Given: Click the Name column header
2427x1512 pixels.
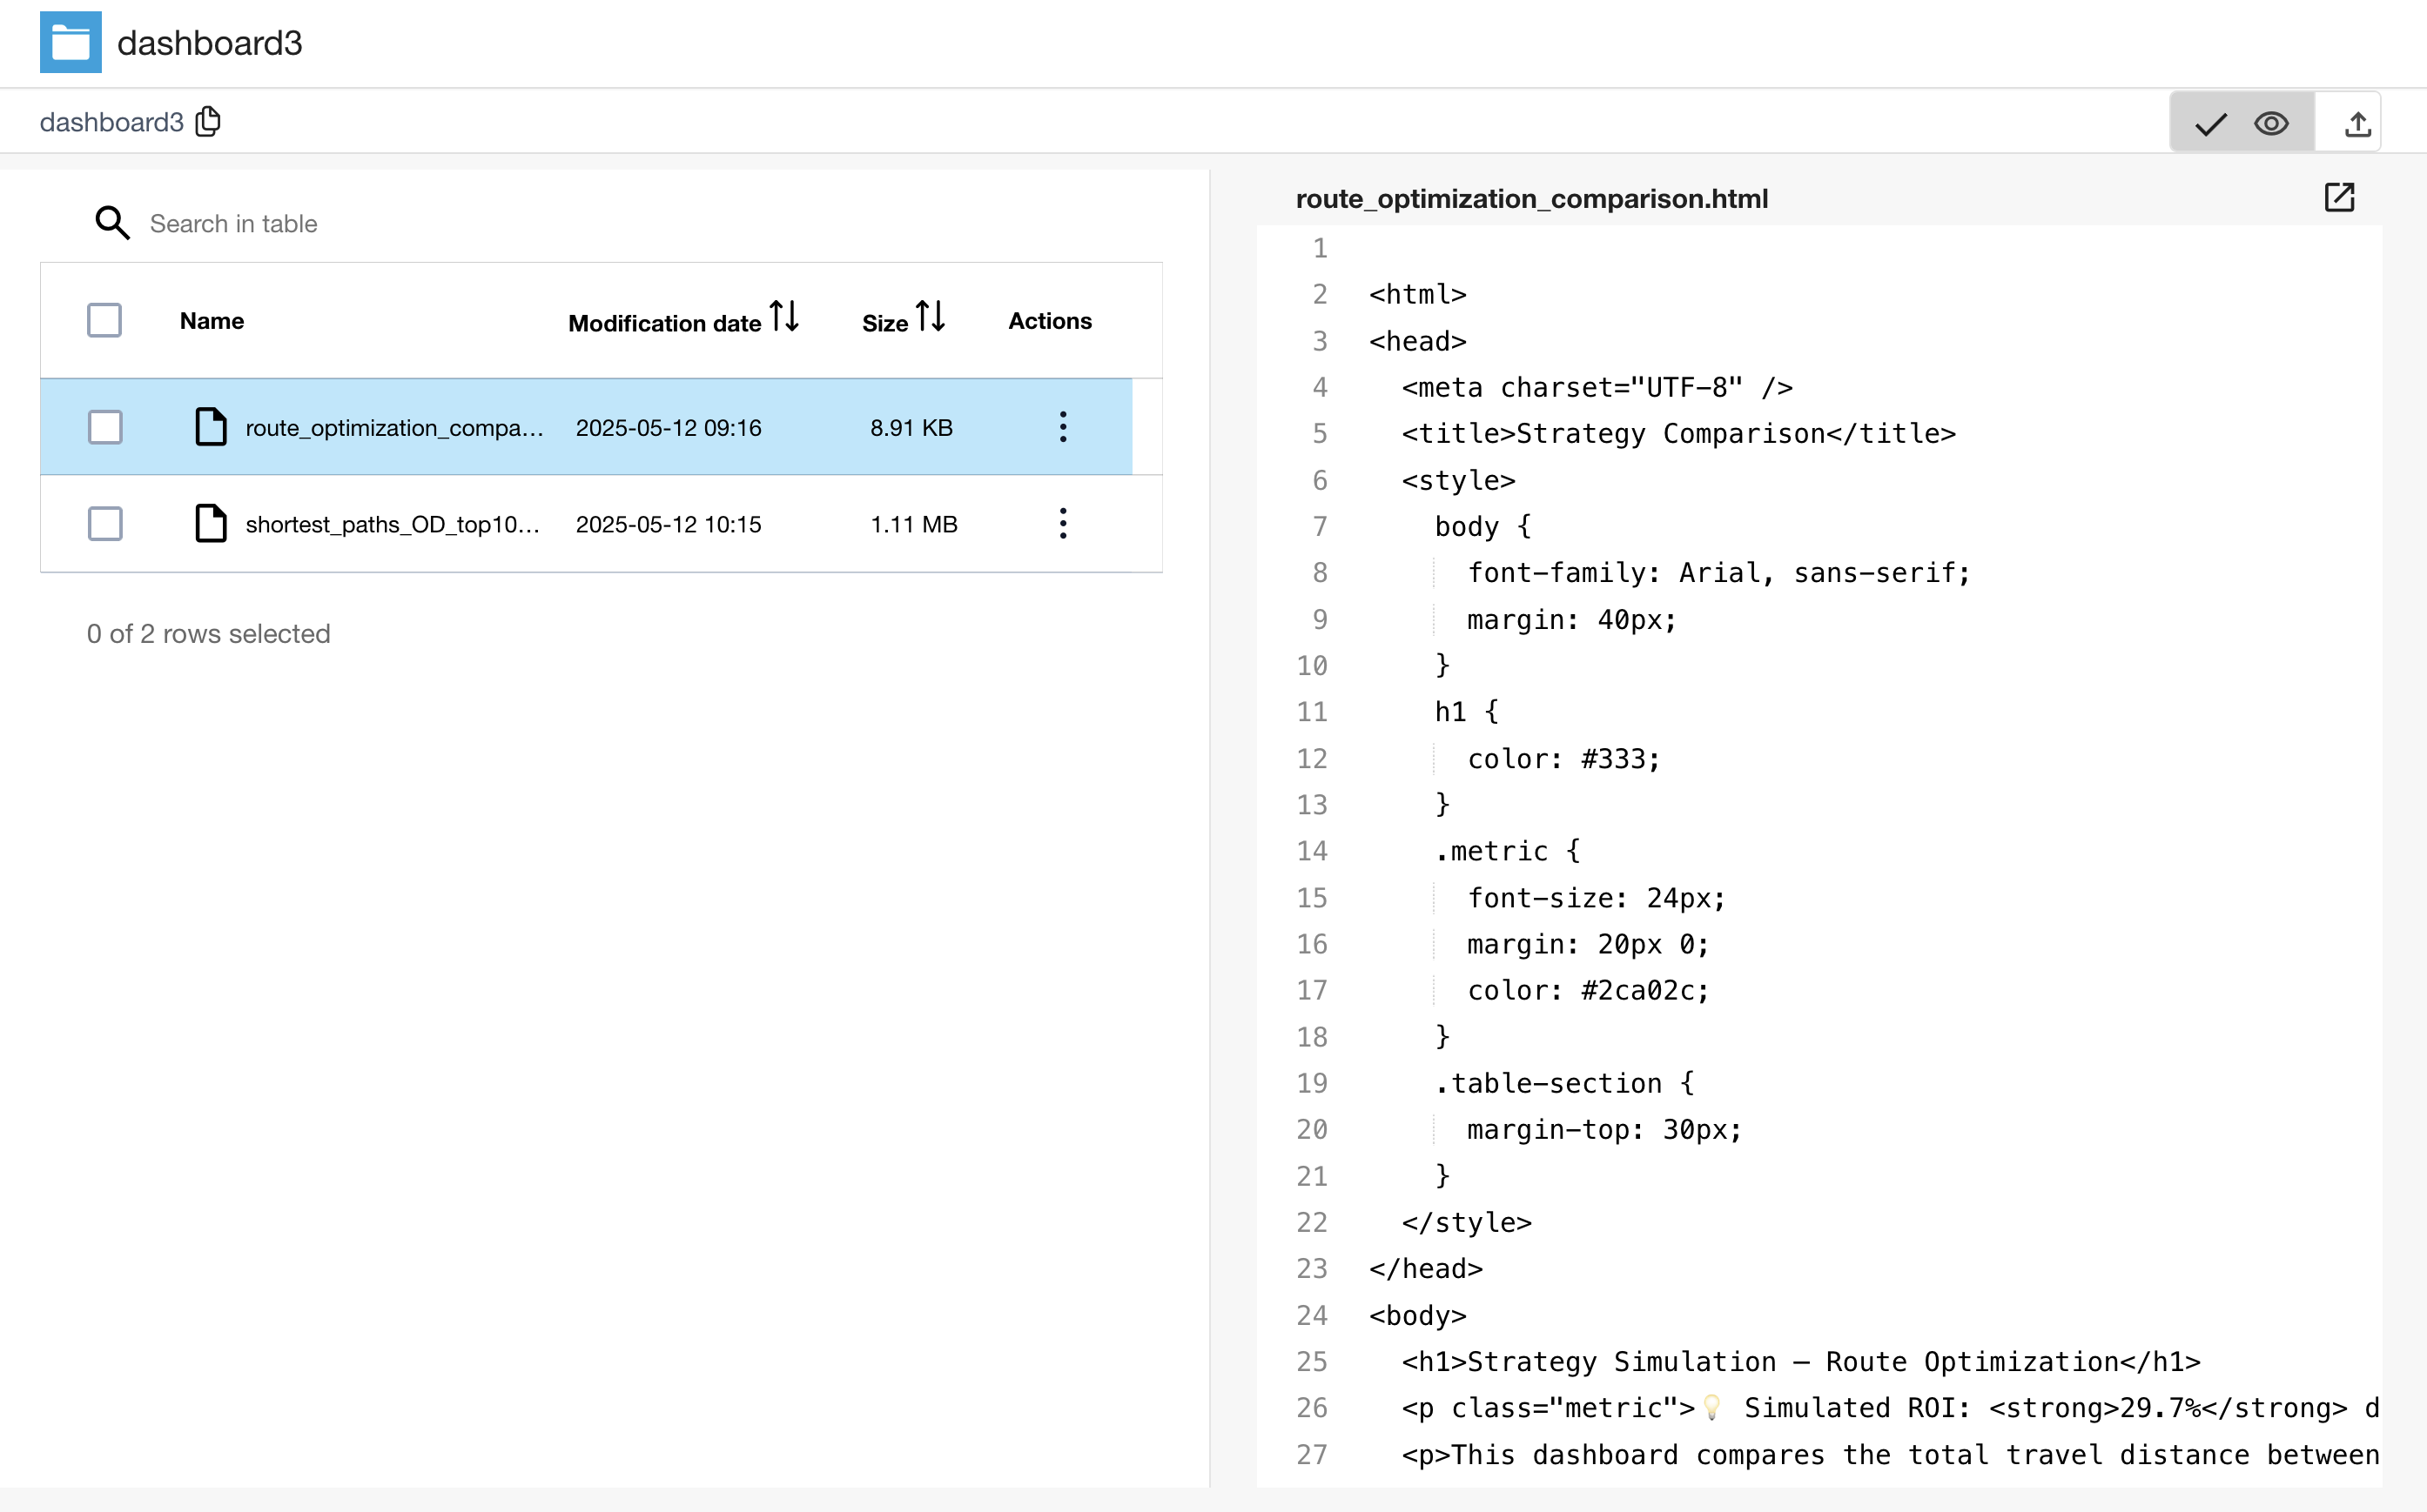Looking at the screenshot, I should (x=211, y=321).
